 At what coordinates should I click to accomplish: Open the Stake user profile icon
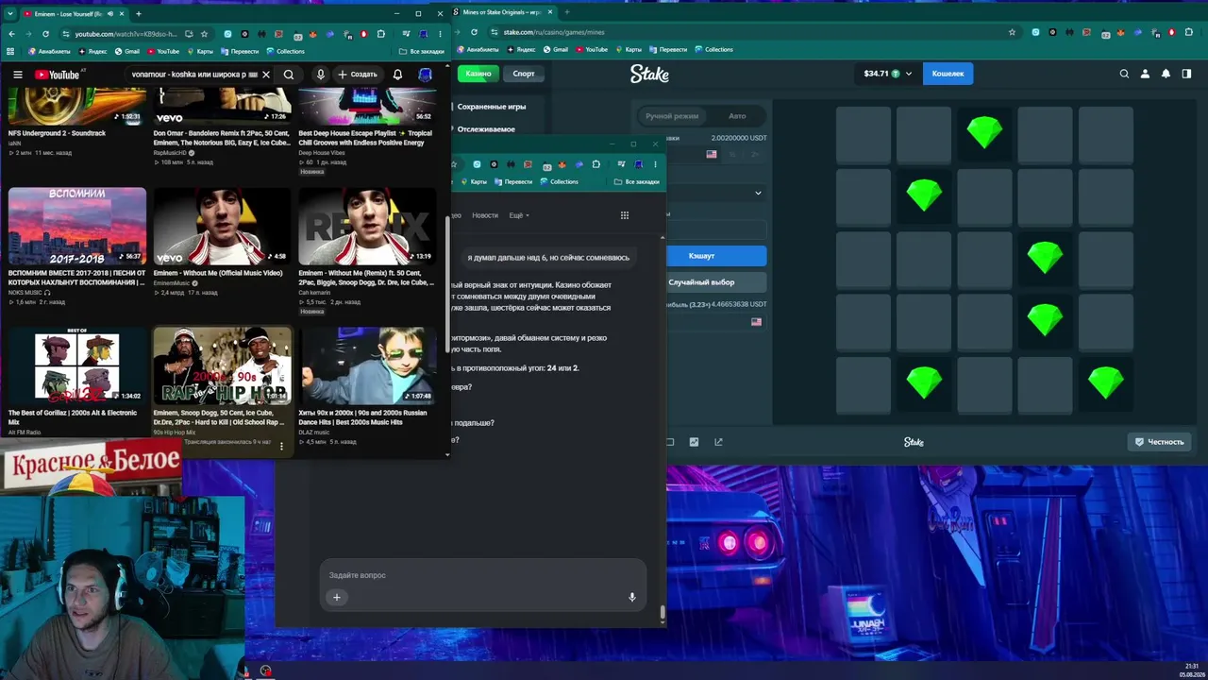[x=1145, y=74]
